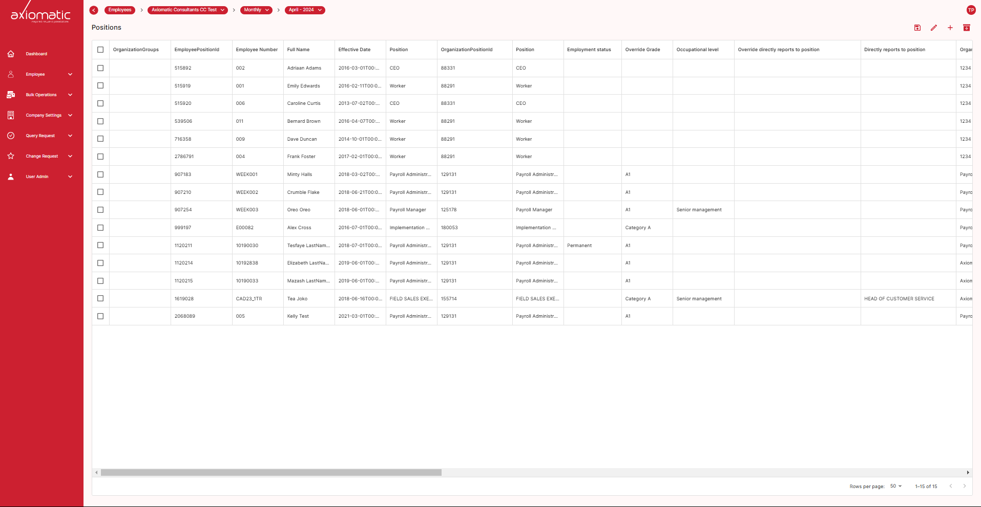Open the TP user profile avatar
Image resolution: width=981 pixels, height=507 pixels.
(971, 10)
